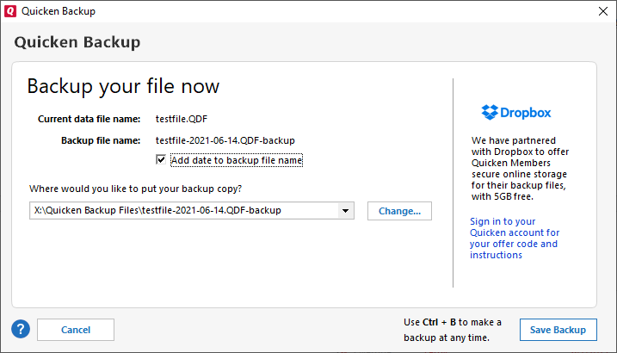617x353 pixels.
Task: Click inside the backup path combo box
Action: 181,211
